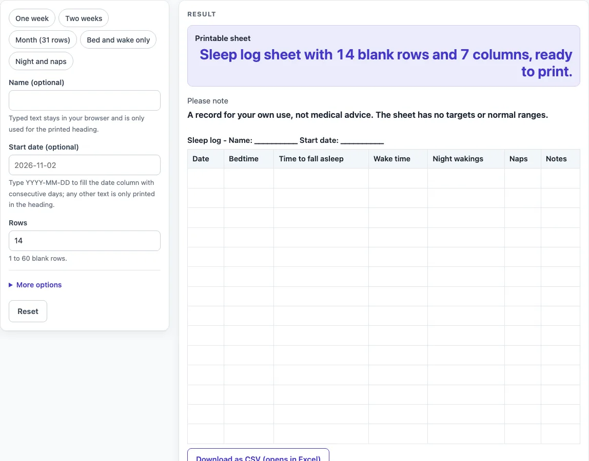
Task: Focus the Name (optional) input field
Action: (85, 100)
